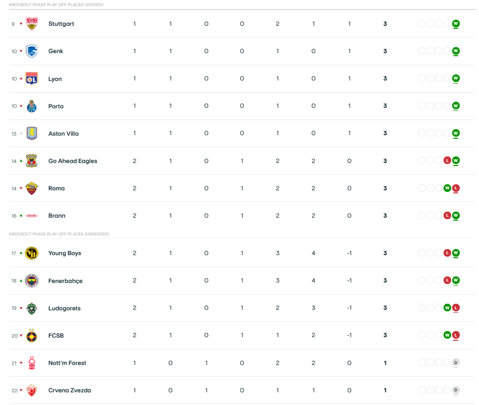479x405 pixels.
Task: Click Go Ahead Eagles' green up arrow
Action: point(21,161)
